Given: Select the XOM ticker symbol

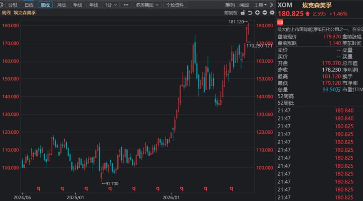Looking at the screenshot, I should click(285, 5).
